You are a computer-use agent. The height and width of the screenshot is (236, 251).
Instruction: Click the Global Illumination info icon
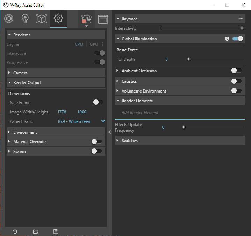(x=227, y=39)
